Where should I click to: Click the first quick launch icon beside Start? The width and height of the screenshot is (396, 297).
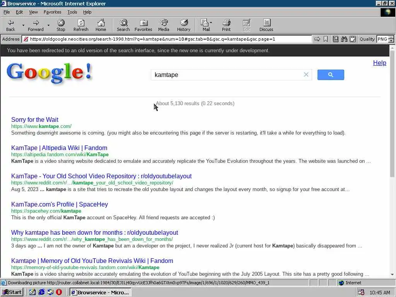pyautogui.click(x=32, y=292)
